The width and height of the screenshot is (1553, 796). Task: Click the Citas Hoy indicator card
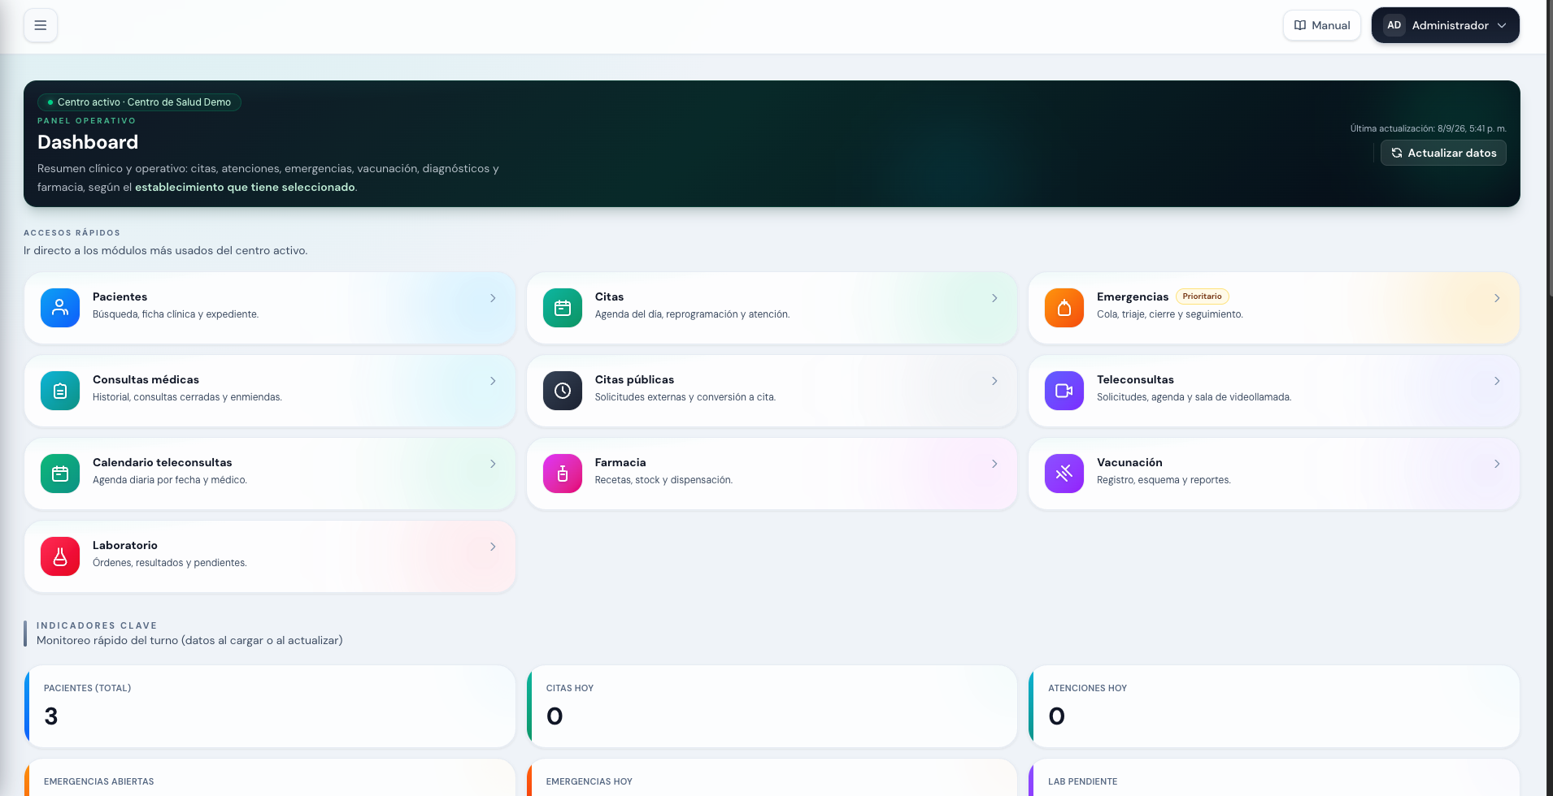(x=772, y=707)
